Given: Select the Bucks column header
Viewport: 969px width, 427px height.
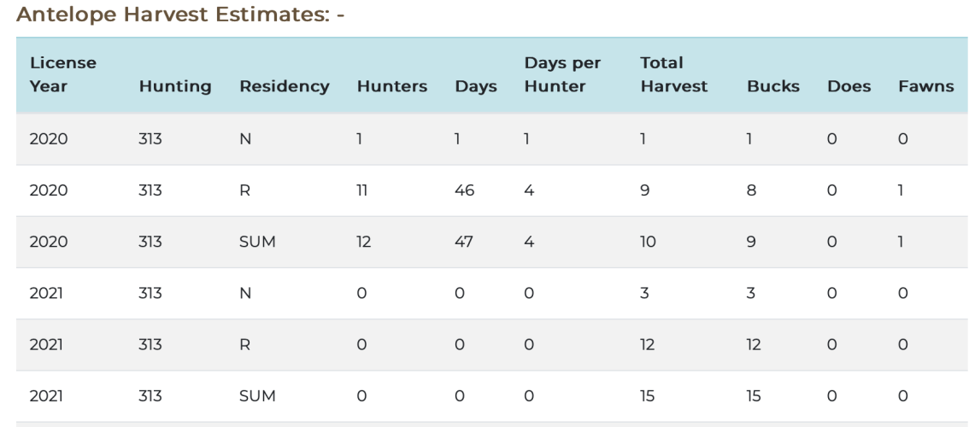Looking at the screenshot, I should tap(773, 87).
